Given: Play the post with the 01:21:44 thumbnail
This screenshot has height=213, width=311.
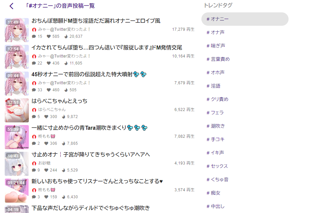Looking at the screenshot, I should click(x=17, y=191).
